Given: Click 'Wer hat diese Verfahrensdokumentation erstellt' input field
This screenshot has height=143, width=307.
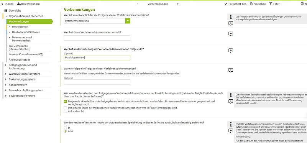Looking at the screenshot, I should tap(97, 38).
